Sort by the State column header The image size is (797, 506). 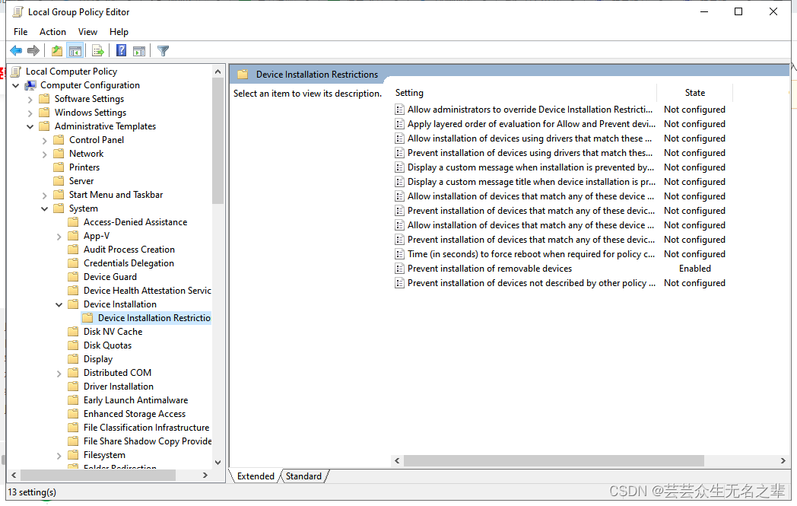click(x=695, y=93)
